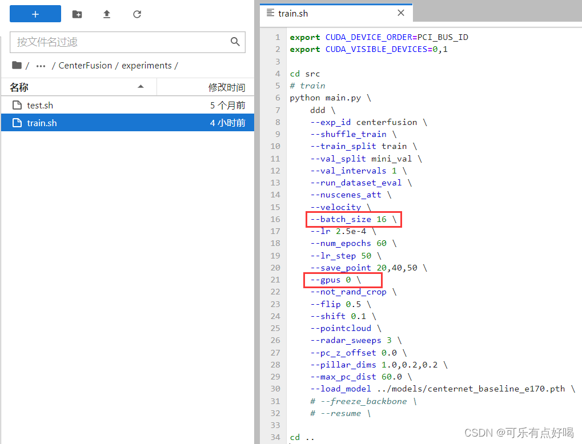Image resolution: width=582 pixels, height=444 pixels.
Task: Refresh the file list
Action: pos(137,14)
